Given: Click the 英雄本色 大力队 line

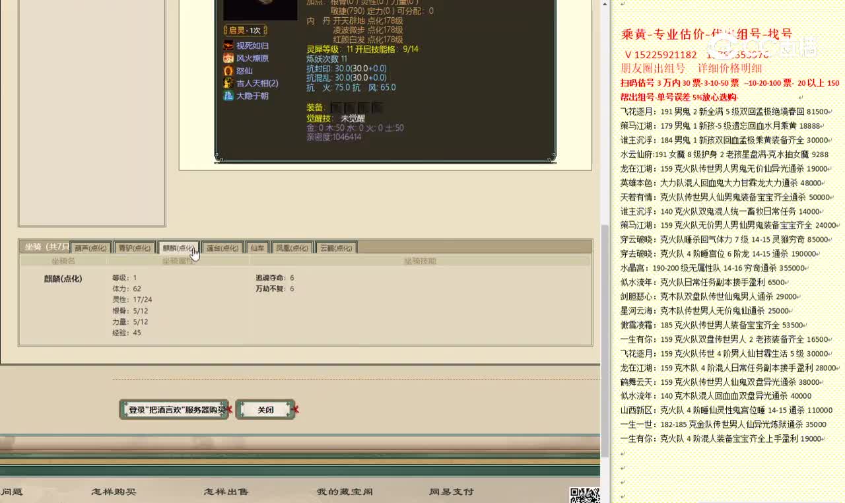Looking at the screenshot, I should click(x=722, y=183).
